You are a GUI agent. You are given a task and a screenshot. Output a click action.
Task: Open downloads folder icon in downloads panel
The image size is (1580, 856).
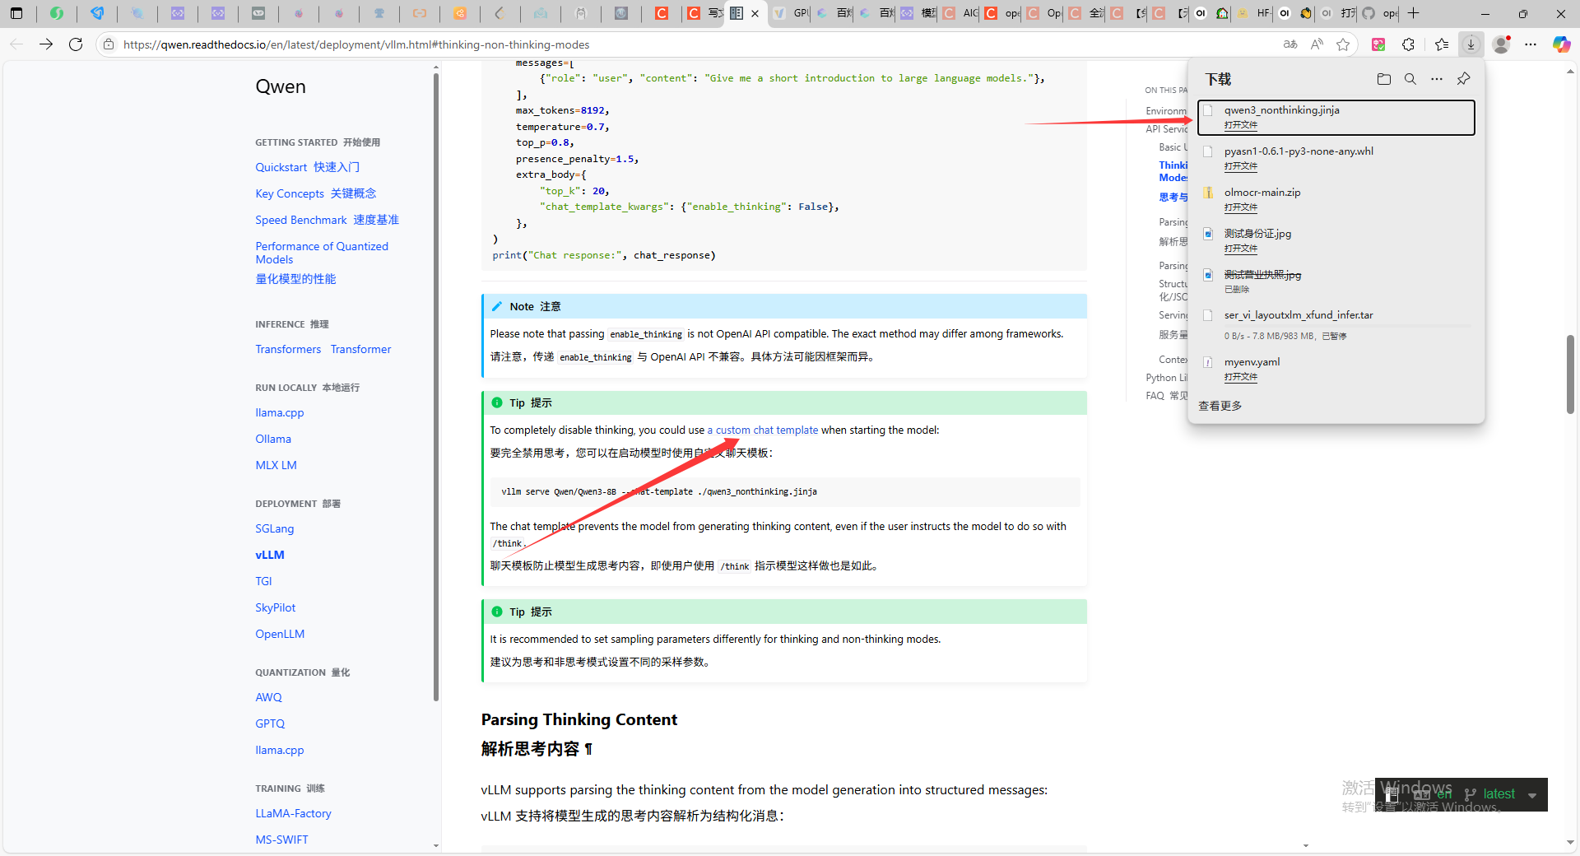point(1383,79)
